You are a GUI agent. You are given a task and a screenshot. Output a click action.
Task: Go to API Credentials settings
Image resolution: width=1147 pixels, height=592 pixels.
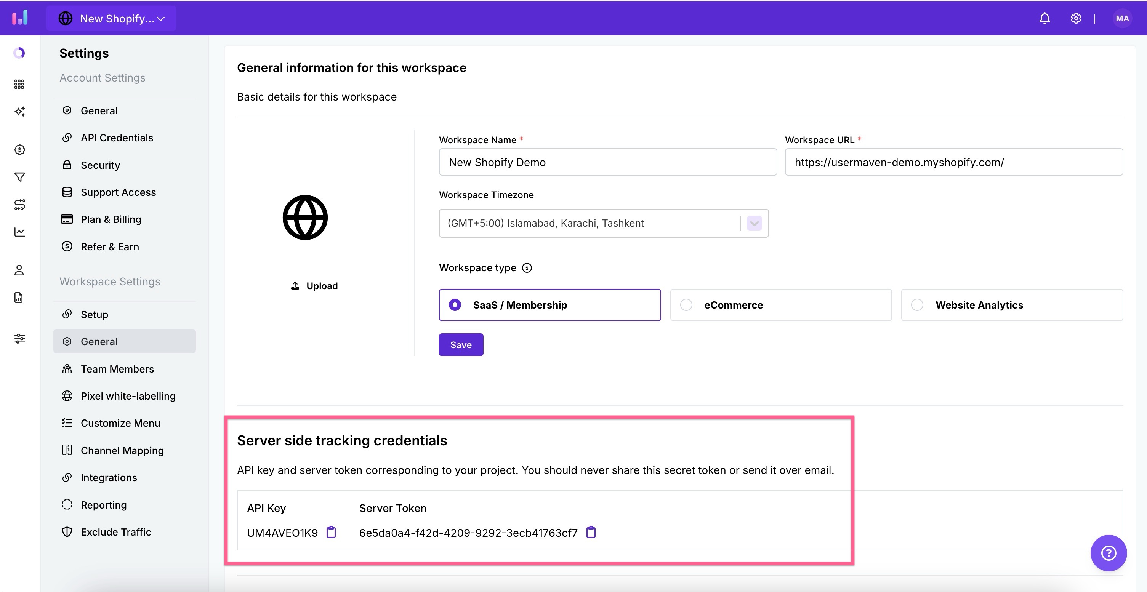117,138
